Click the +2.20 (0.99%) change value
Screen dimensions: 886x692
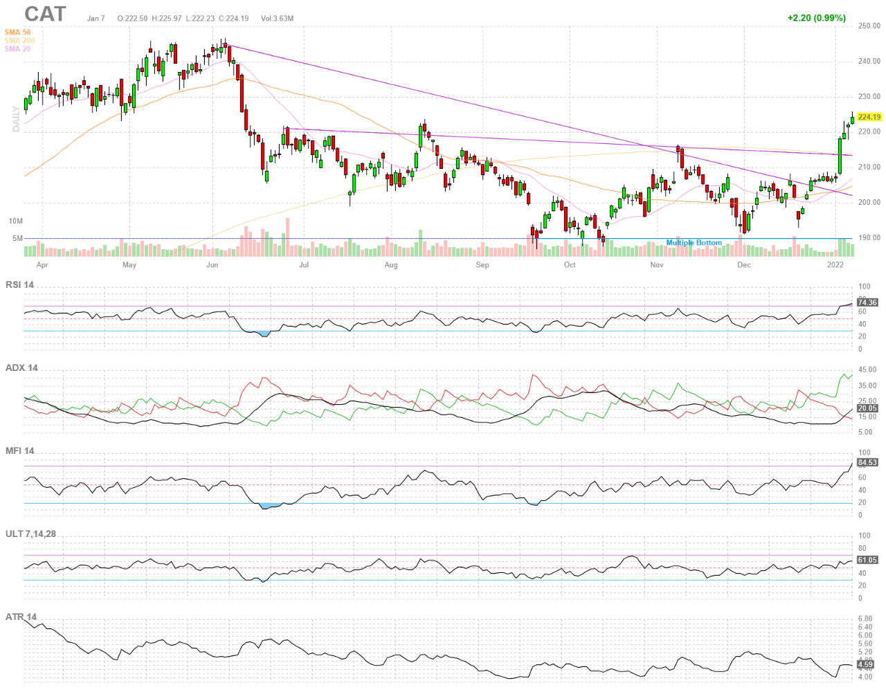pos(817,18)
